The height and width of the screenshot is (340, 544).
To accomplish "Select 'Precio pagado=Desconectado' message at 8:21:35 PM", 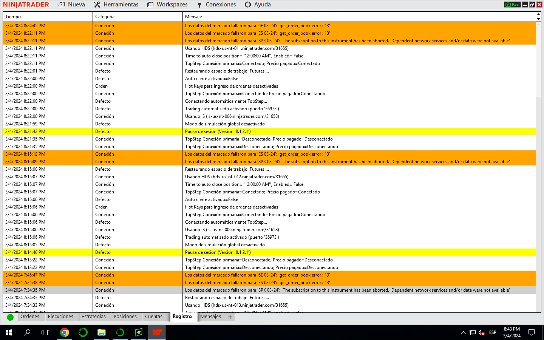I will pyautogui.click(x=359, y=139).
